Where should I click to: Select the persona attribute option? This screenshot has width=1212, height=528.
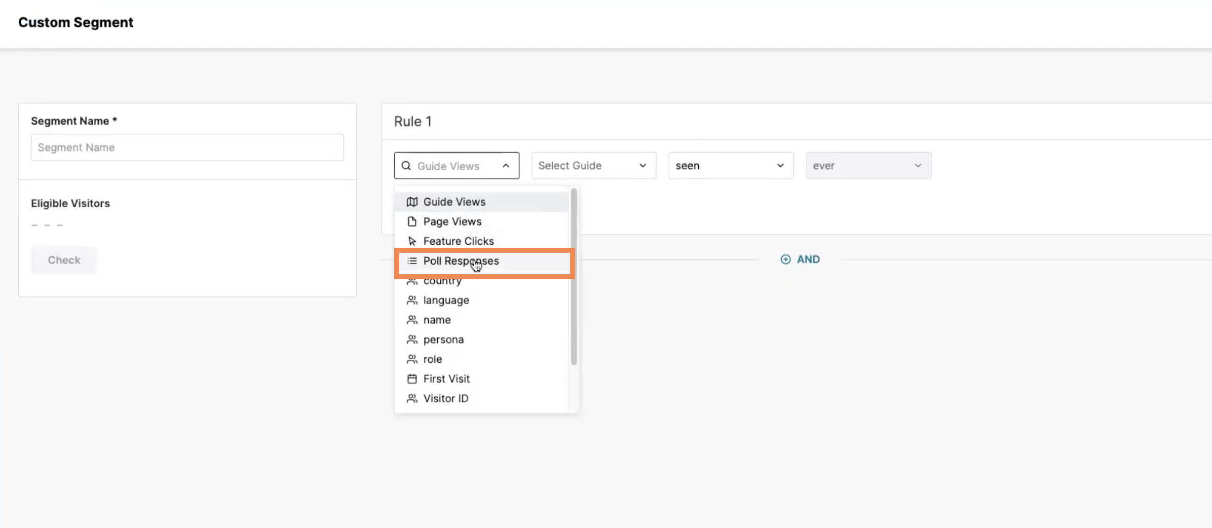tap(481, 340)
